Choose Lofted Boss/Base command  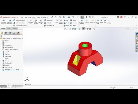pos(19,23)
